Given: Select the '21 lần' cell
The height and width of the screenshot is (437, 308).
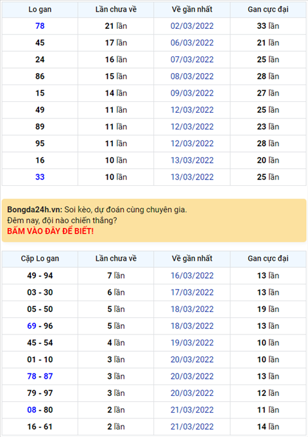Looking at the screenshot, I should click(116, 26).
